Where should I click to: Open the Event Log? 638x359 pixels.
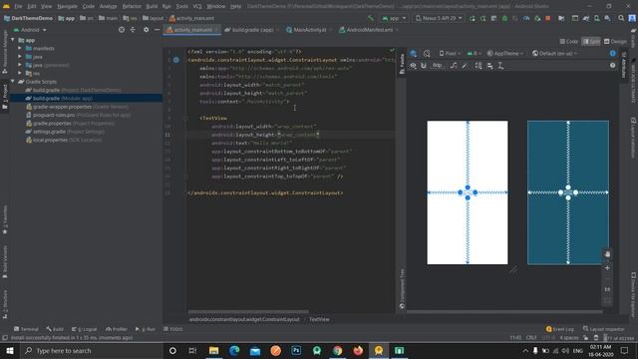[560, 329]
